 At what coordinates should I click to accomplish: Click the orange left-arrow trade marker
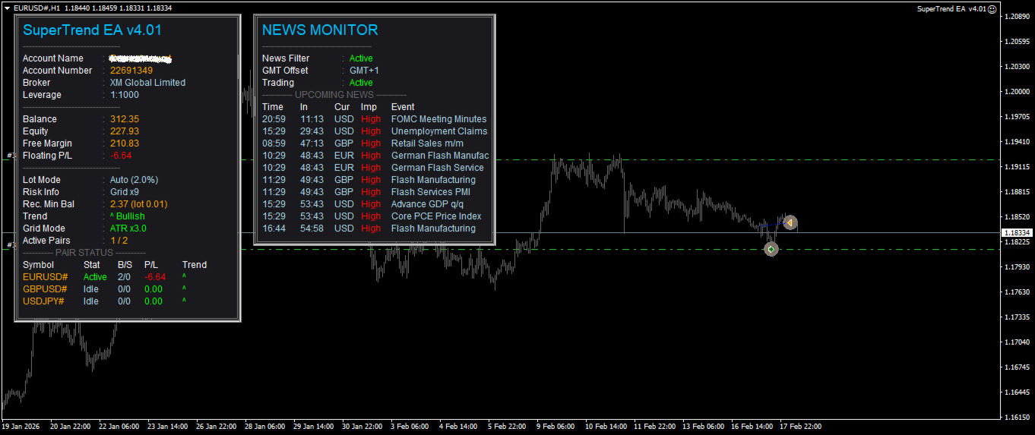[x=790, y=222]
